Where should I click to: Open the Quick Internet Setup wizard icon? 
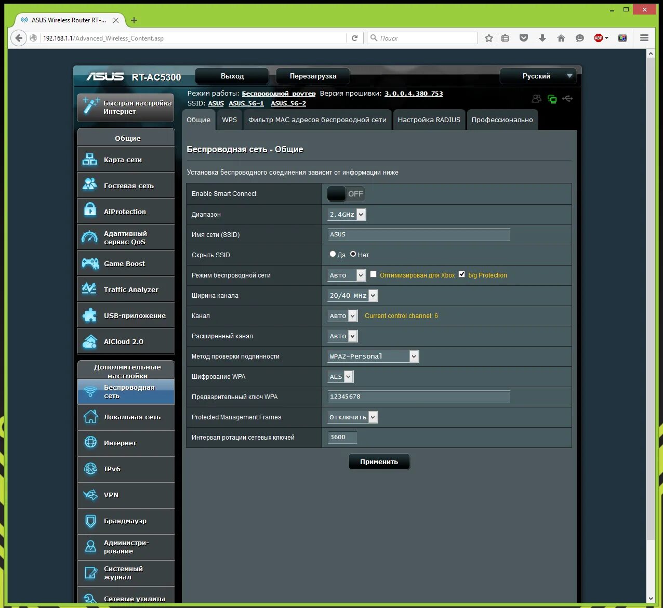(91, 106)
